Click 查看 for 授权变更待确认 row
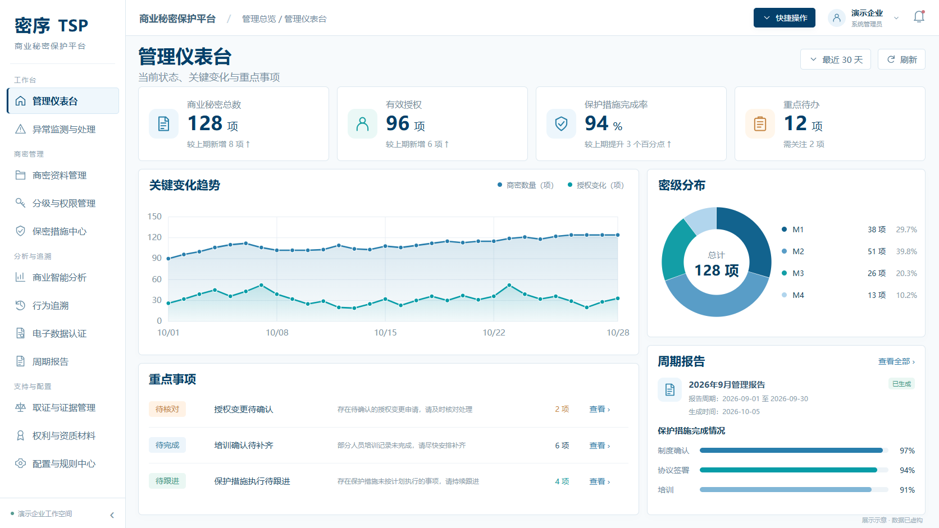939x528 pixels. (599, 409)
